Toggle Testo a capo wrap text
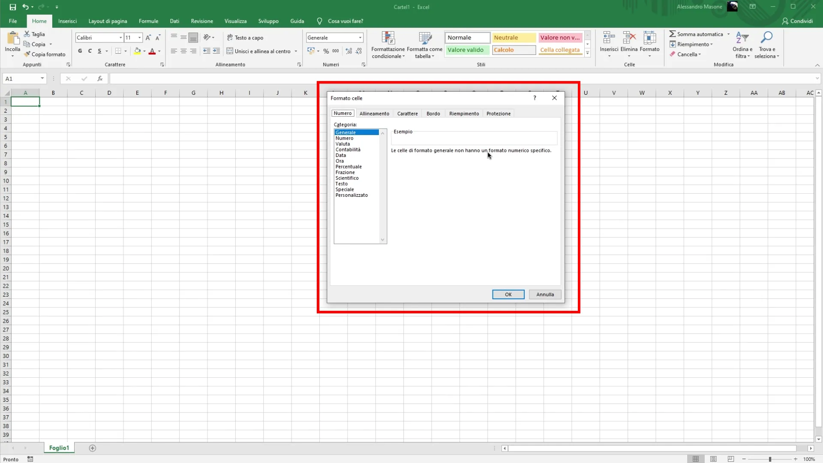 [x=245, y=38]
